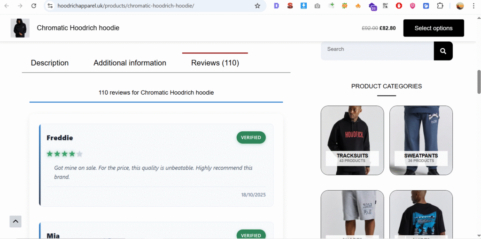Open the QR code extension icon

point(386,6)
